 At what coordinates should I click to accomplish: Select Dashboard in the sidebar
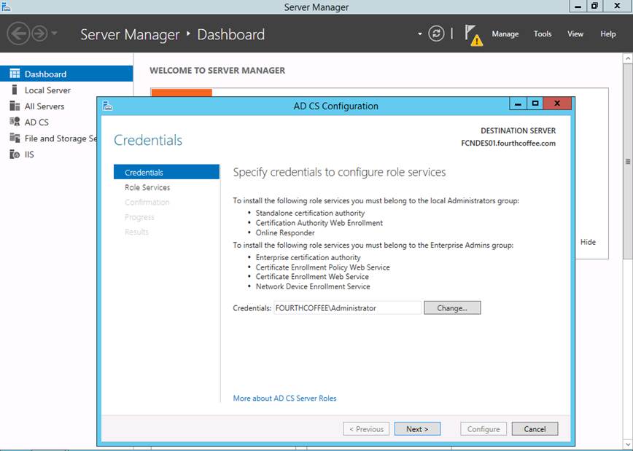coord(45,74)
